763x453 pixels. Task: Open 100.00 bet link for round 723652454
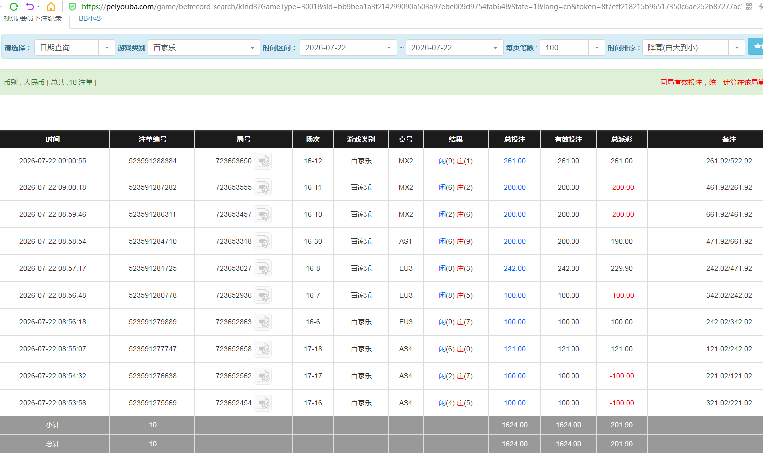coord(515,403)
